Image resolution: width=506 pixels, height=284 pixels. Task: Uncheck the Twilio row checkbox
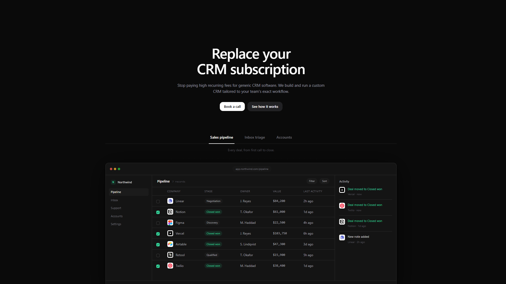pyautogui.click(x=158, y=266)
